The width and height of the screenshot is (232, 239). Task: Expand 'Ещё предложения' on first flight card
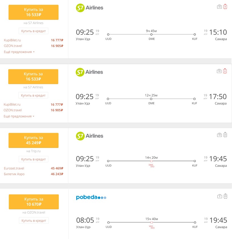19,52
